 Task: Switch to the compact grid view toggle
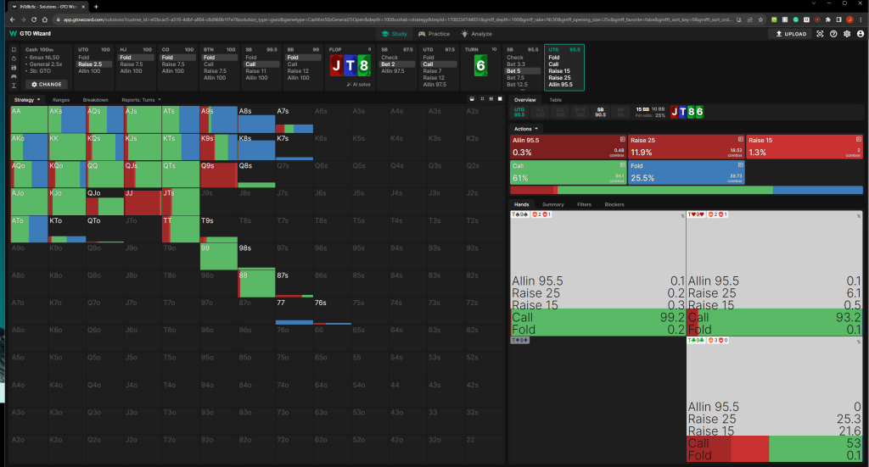click(480, 99)
